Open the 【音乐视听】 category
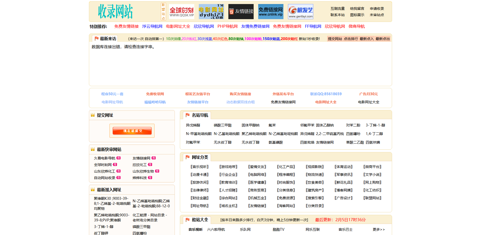Screen dimensions: 481x235 click(x=200, y=166)
